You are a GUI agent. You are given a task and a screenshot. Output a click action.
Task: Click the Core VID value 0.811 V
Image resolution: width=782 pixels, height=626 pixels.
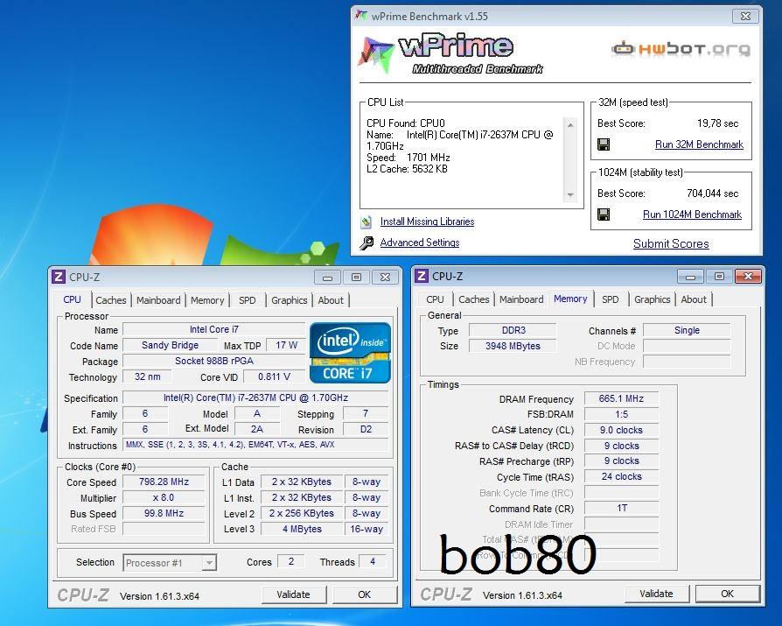[x=274, y=376]
